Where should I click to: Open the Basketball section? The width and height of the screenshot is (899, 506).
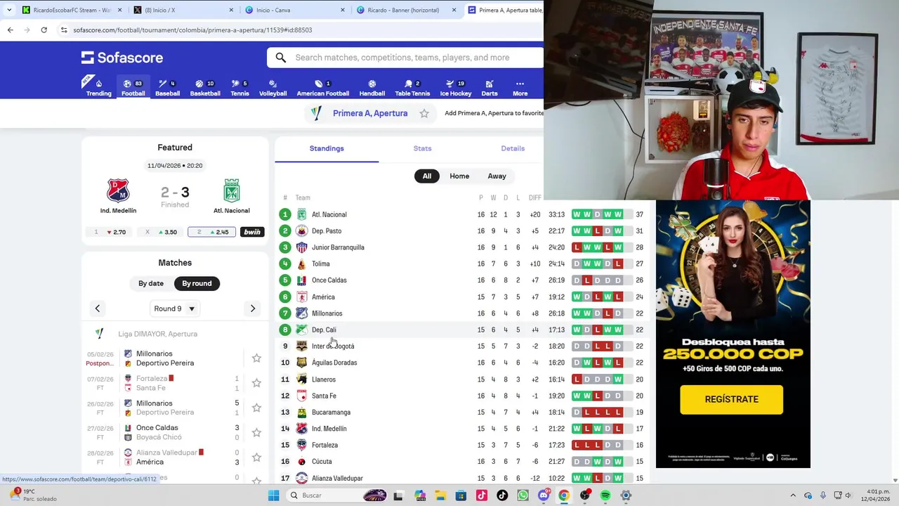click(205, 88)
